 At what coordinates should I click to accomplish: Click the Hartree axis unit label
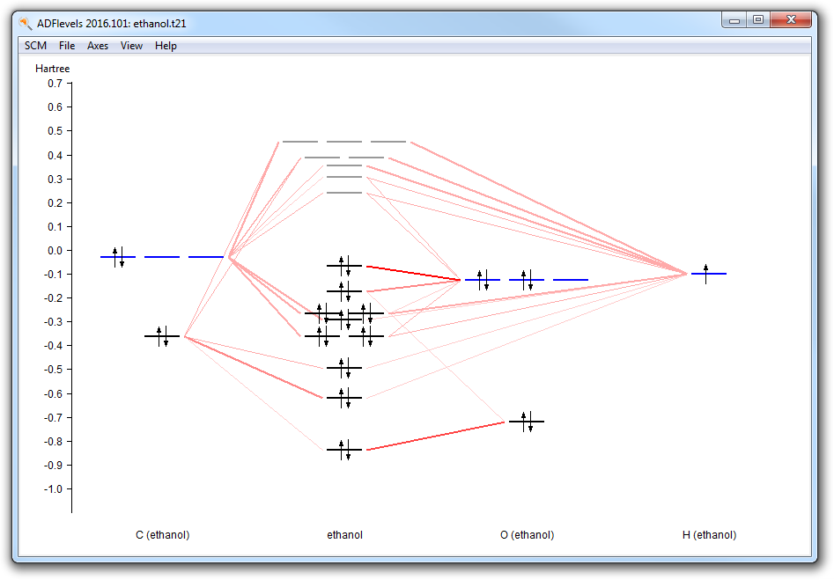[x=52, y=69]
